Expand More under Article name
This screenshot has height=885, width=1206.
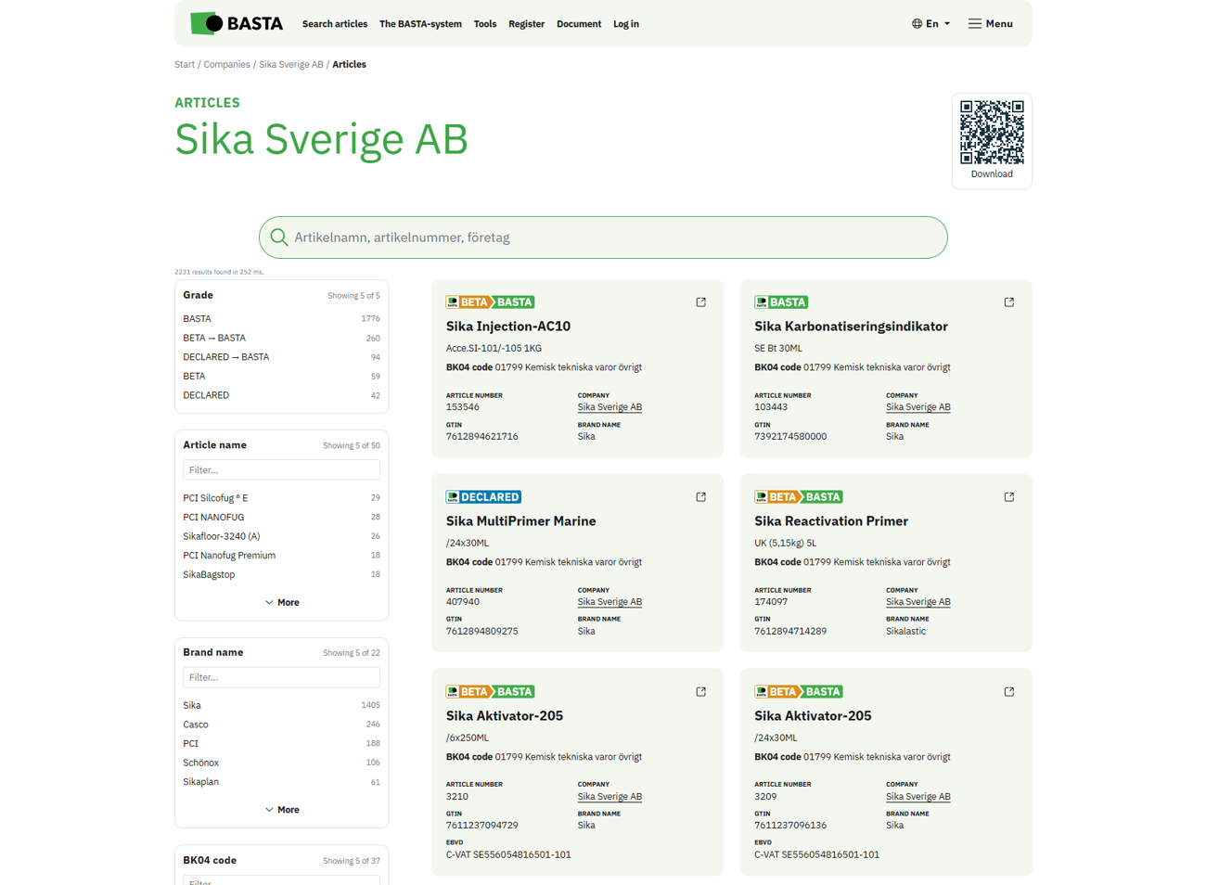click(282, 603)
